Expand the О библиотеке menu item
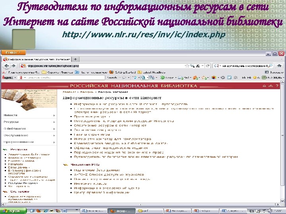Screen dimensions: 286x214 (x=29, y=129)
